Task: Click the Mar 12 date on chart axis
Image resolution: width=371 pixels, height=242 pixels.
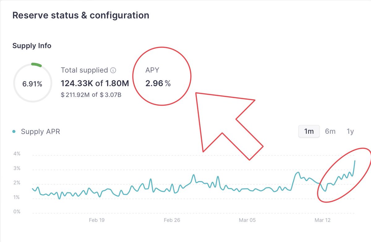Action: pos(323,220)
